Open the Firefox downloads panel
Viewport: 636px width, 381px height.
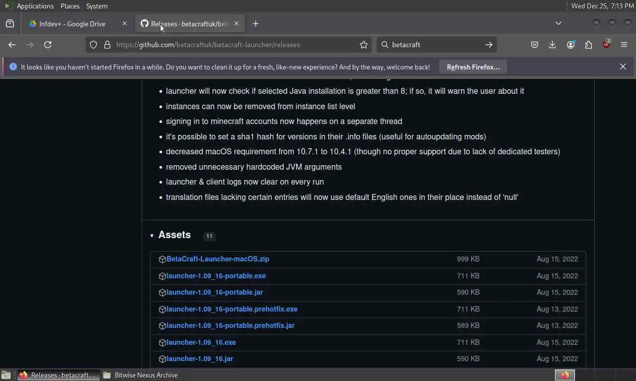click(552, 45)
